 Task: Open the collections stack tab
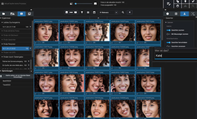click(30, 14)
